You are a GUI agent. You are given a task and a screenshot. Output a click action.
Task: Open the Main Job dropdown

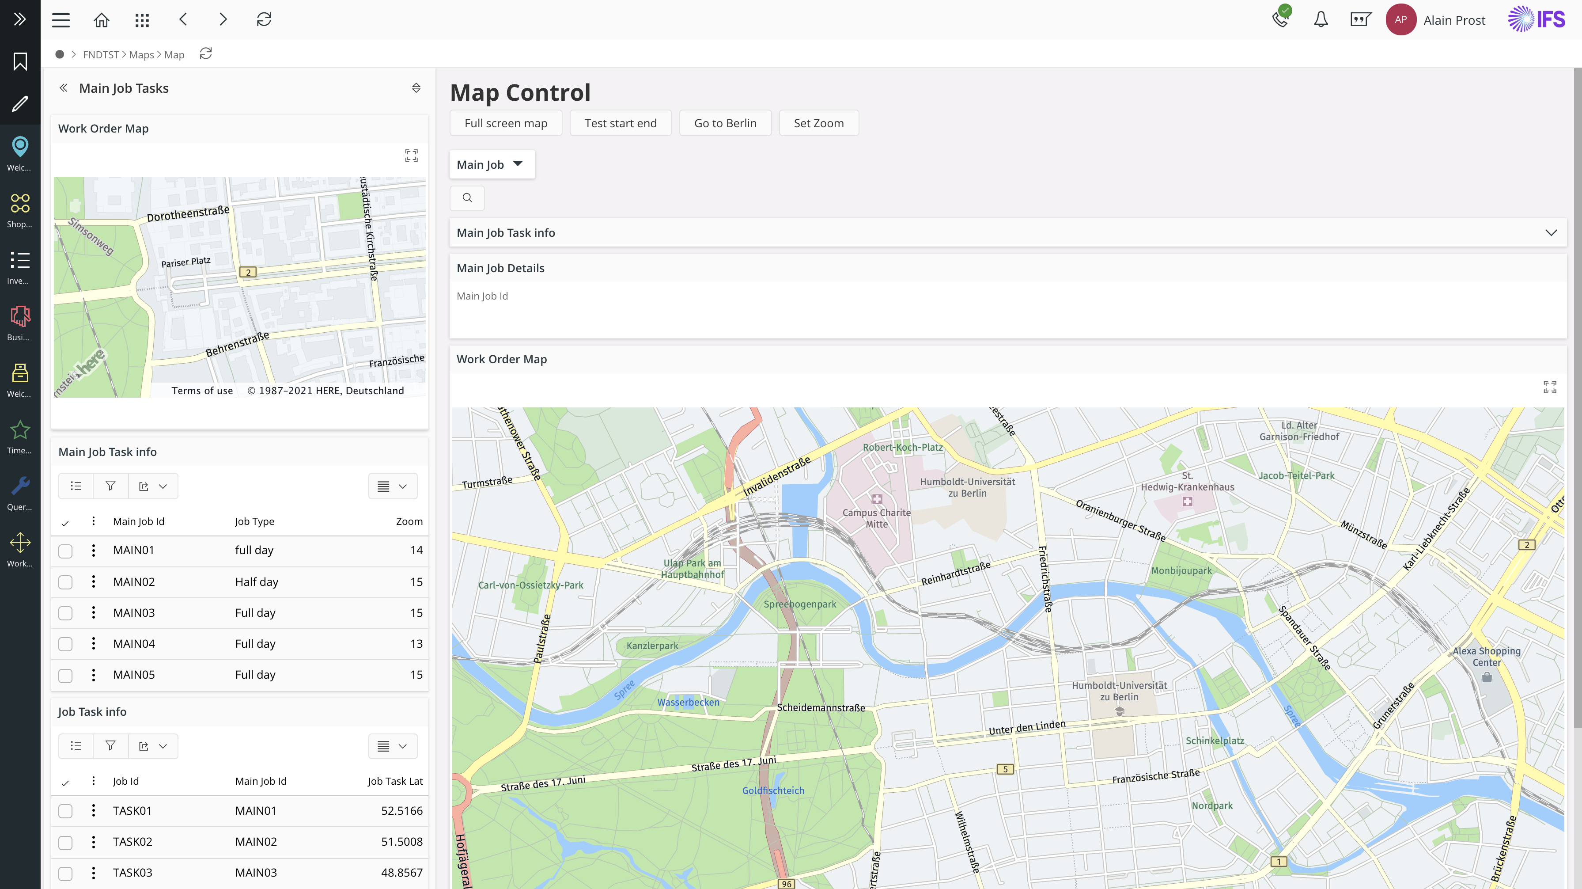point(491,165)
